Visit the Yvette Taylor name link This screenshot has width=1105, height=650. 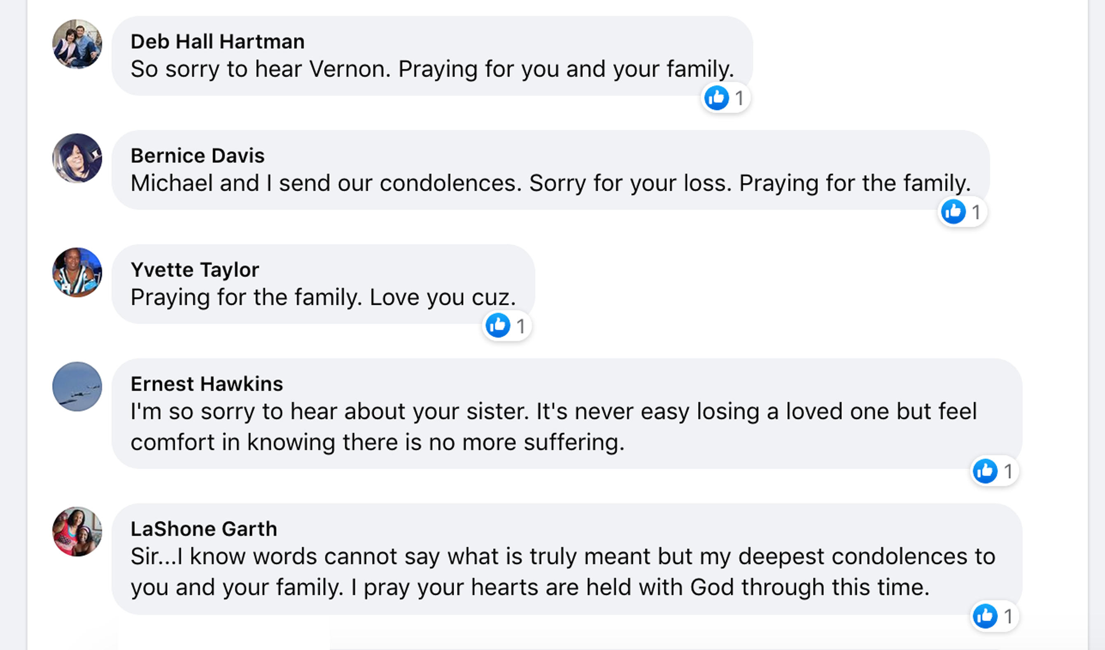195,270
